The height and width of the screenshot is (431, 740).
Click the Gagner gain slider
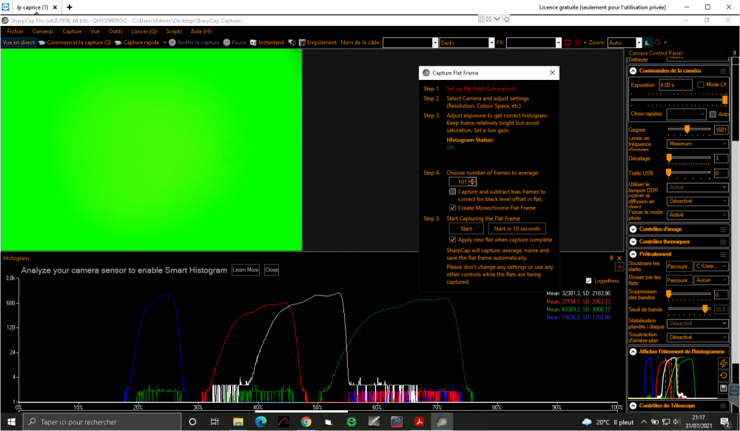(x=688, y=130)
